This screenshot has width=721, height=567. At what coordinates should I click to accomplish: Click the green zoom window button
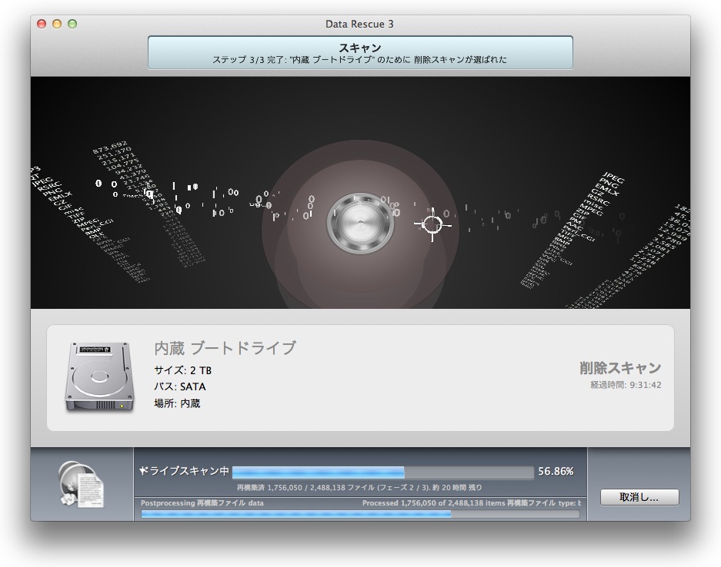(x=72, y=24)
